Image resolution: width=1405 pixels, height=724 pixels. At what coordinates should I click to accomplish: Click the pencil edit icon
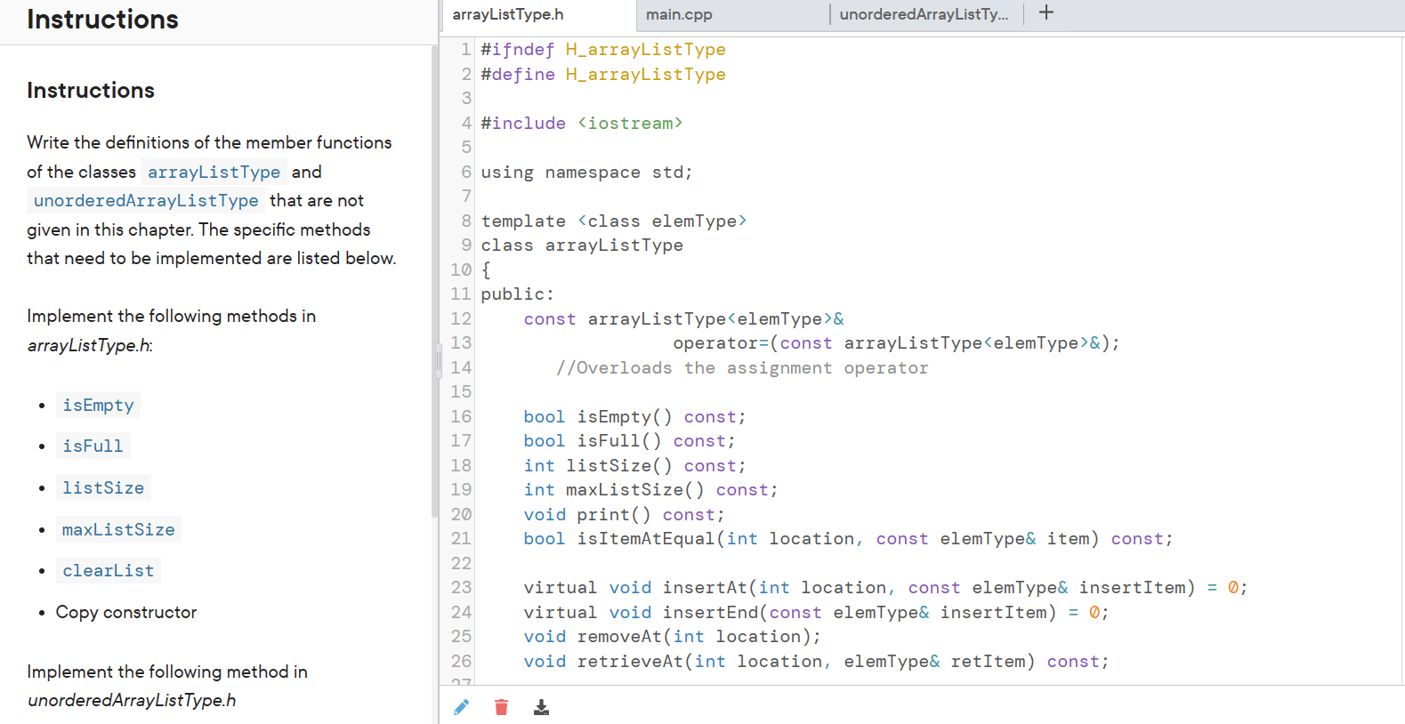[x=461, y=707]
